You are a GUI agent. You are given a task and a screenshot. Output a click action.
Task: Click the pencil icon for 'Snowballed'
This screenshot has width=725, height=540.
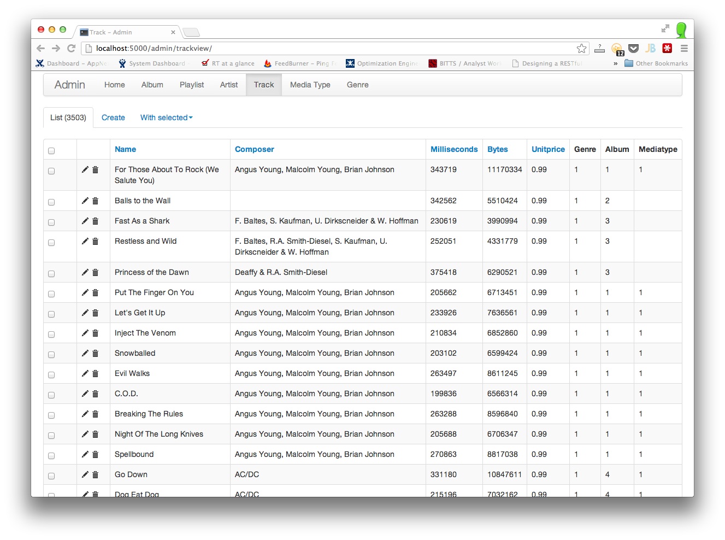(x=85, y=353)
